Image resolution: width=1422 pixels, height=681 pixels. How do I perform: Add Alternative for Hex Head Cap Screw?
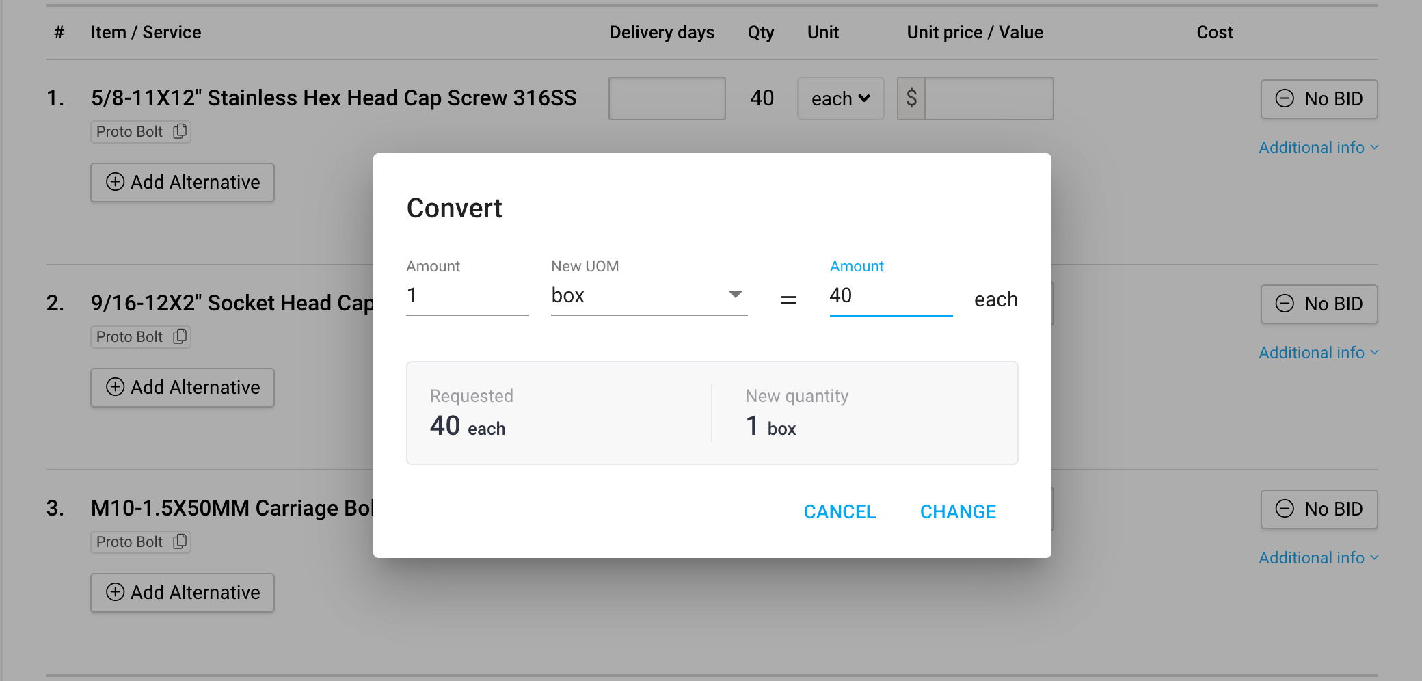click(183, 183)
